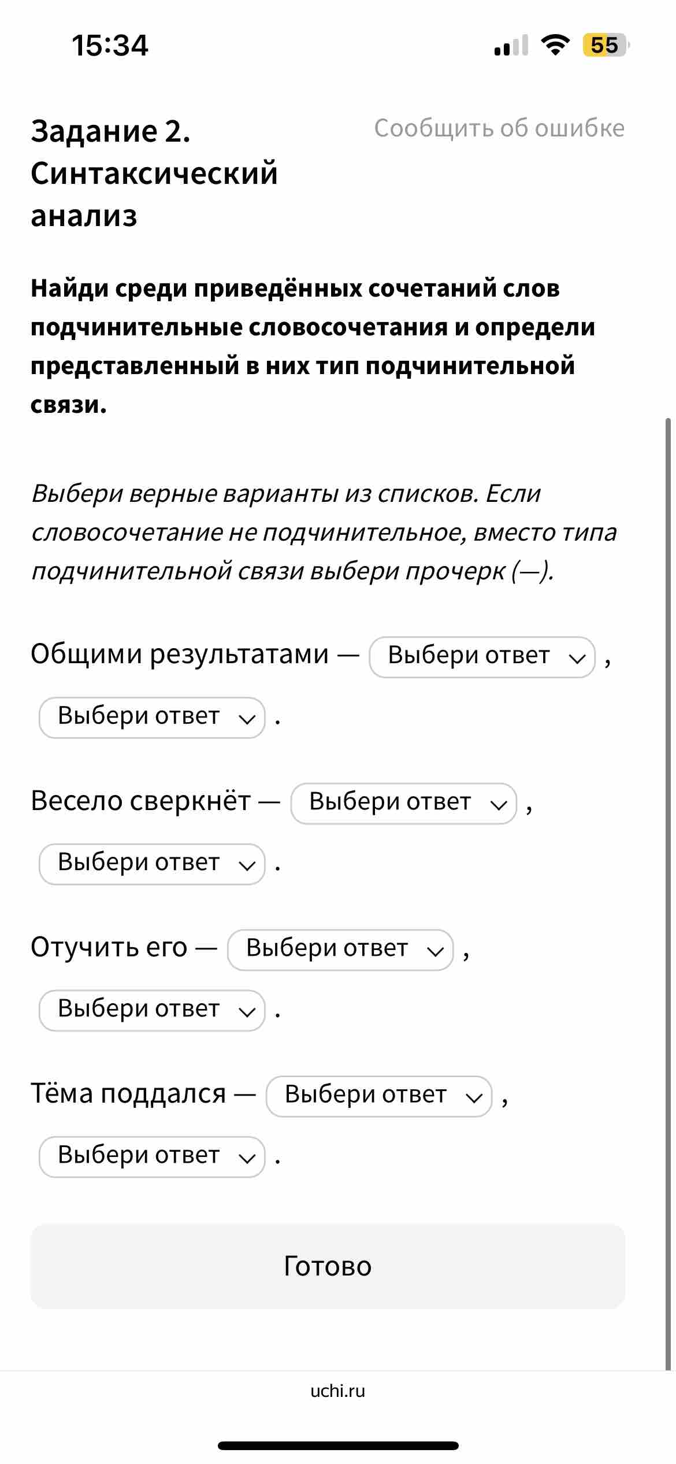Open first dropdown for «Тёма поддался»
676x1464 pixels.
click(x=379, y=1096)
